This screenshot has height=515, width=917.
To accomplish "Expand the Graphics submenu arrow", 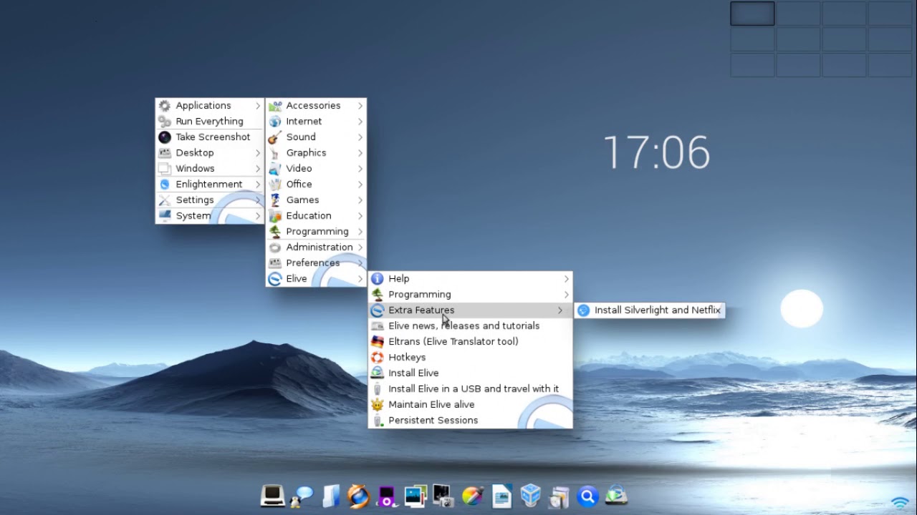I will [360, 152].
